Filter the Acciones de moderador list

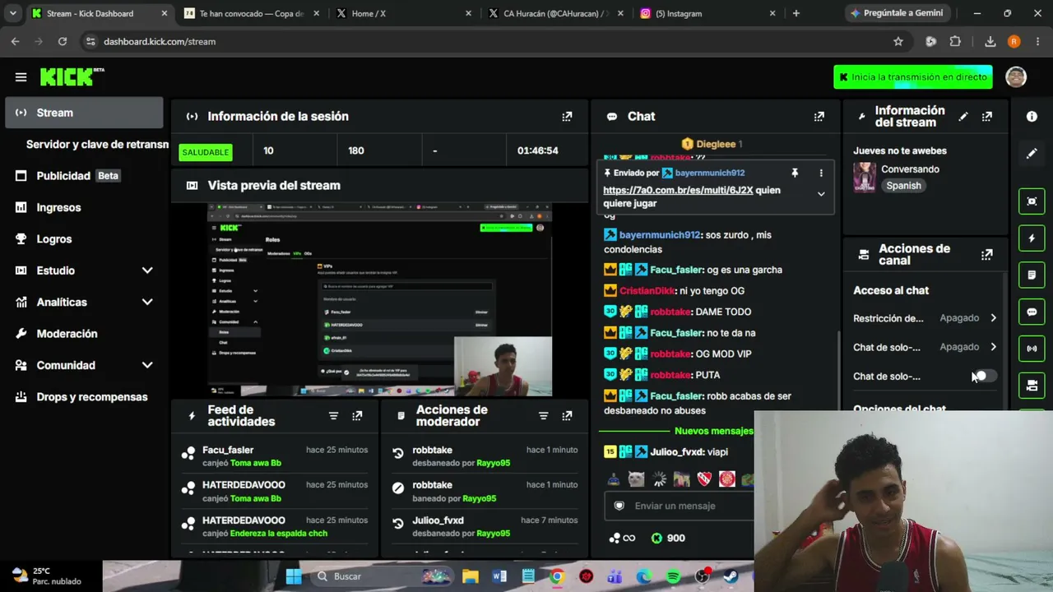543,416
